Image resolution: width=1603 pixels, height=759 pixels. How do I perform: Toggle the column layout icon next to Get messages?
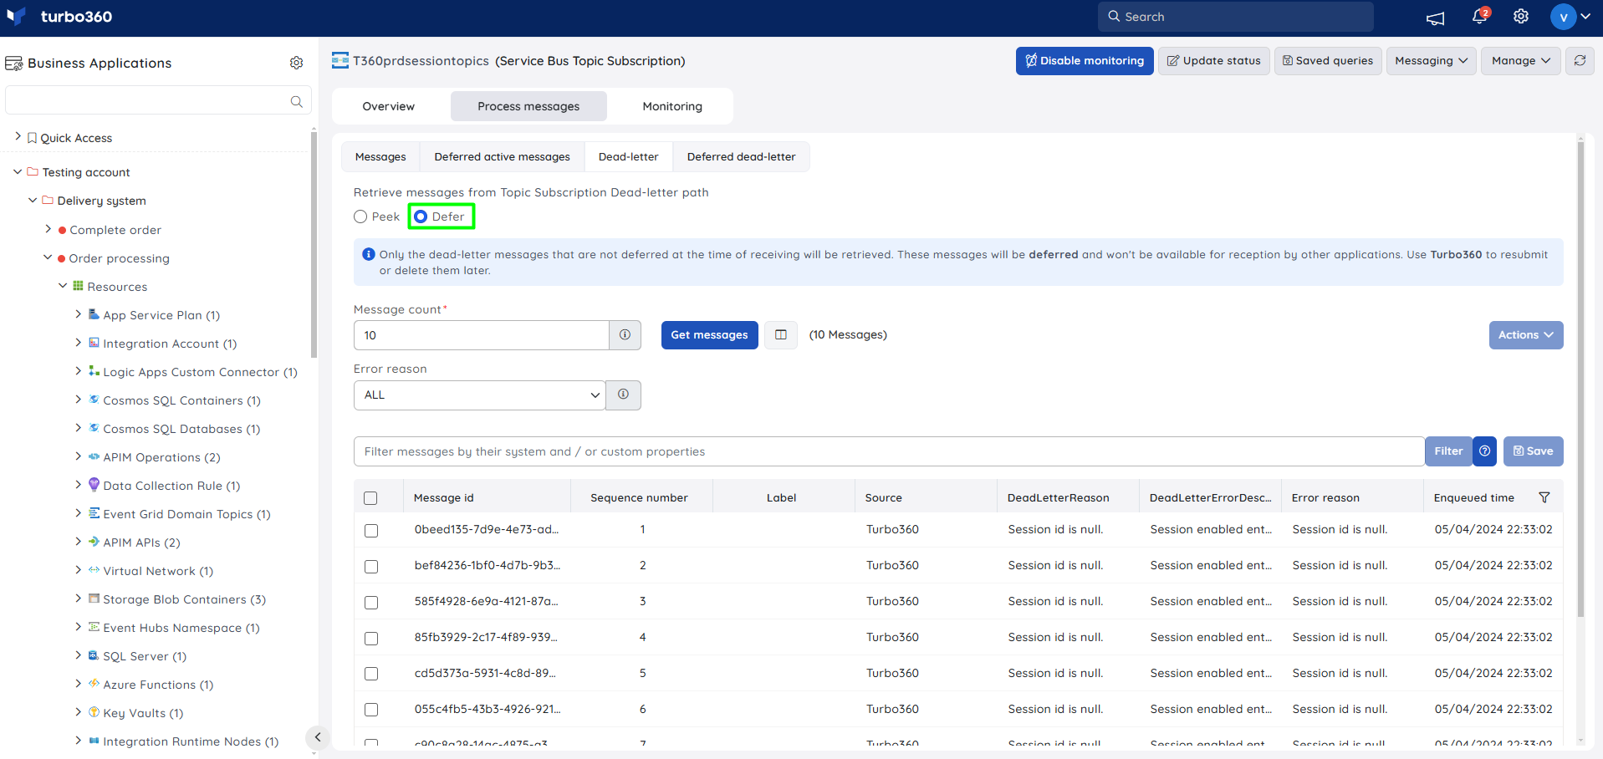[781, 335]
